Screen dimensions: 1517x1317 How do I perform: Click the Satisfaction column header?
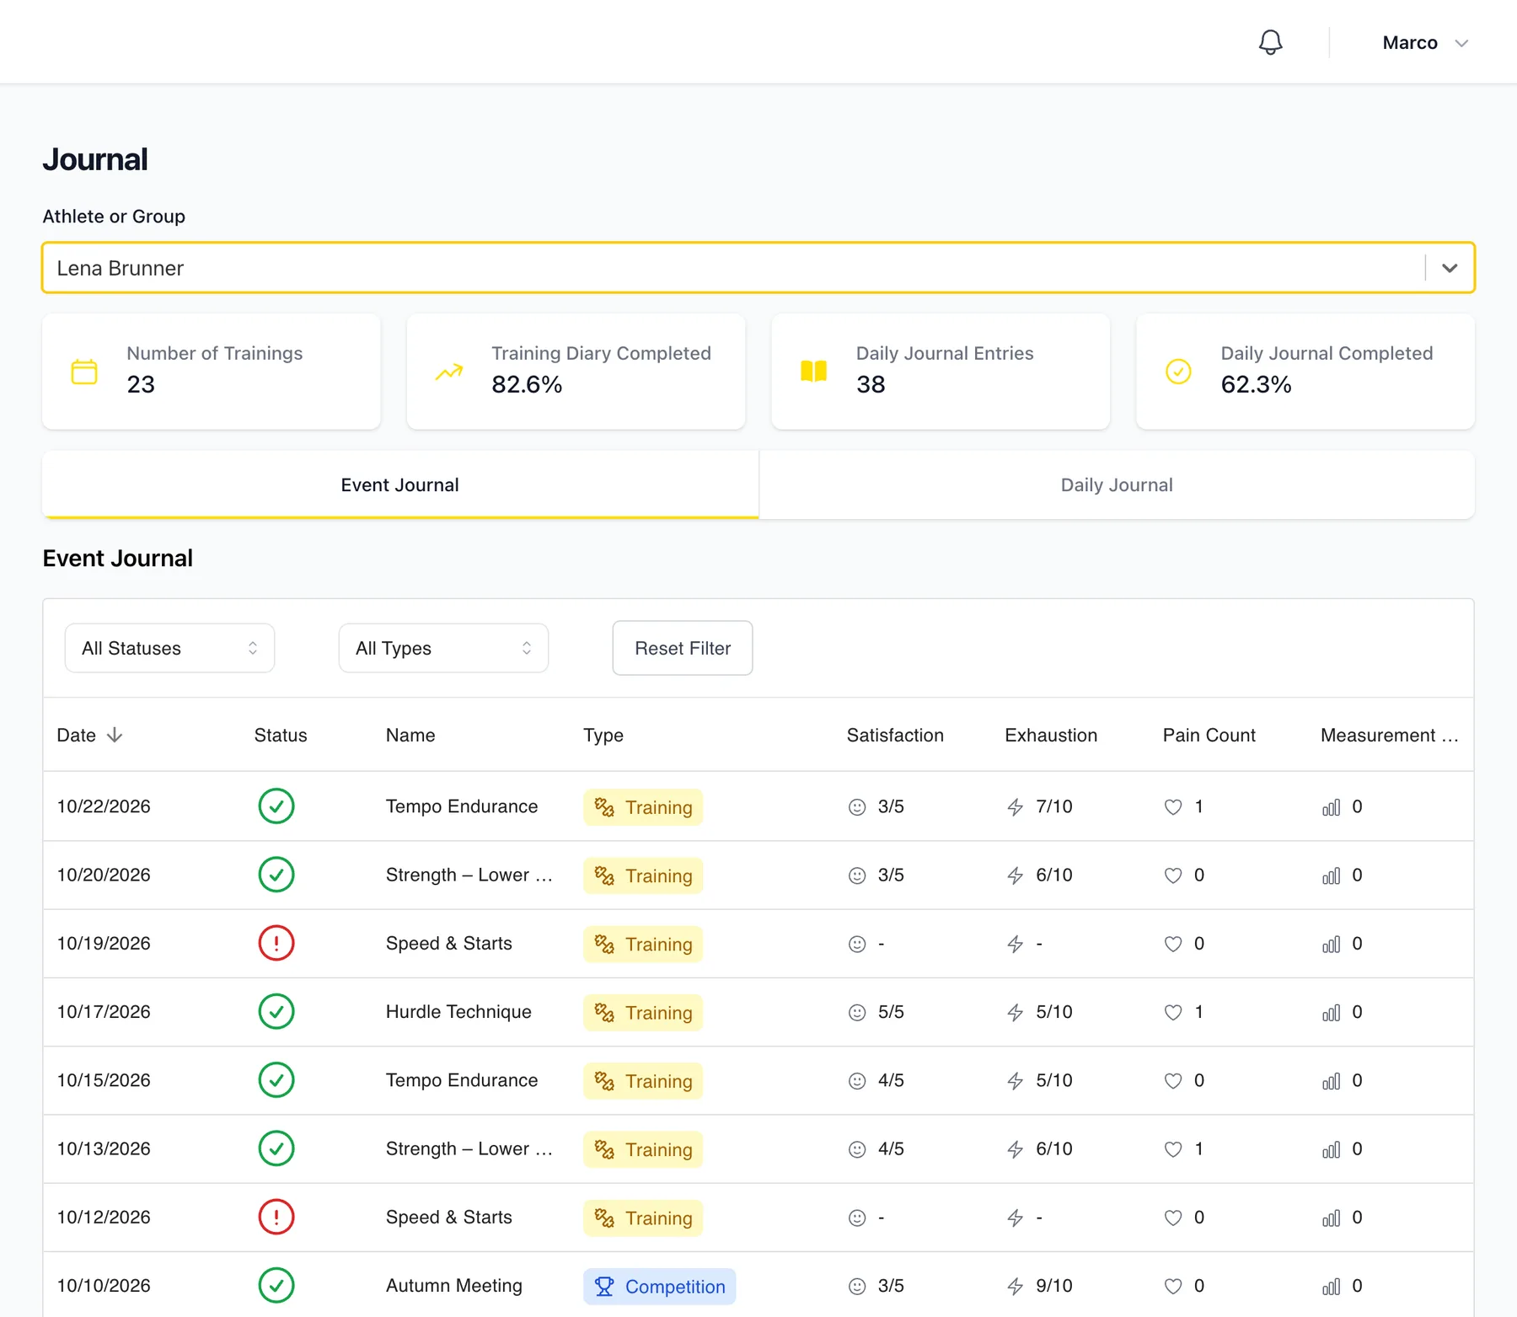pos(895,735)
